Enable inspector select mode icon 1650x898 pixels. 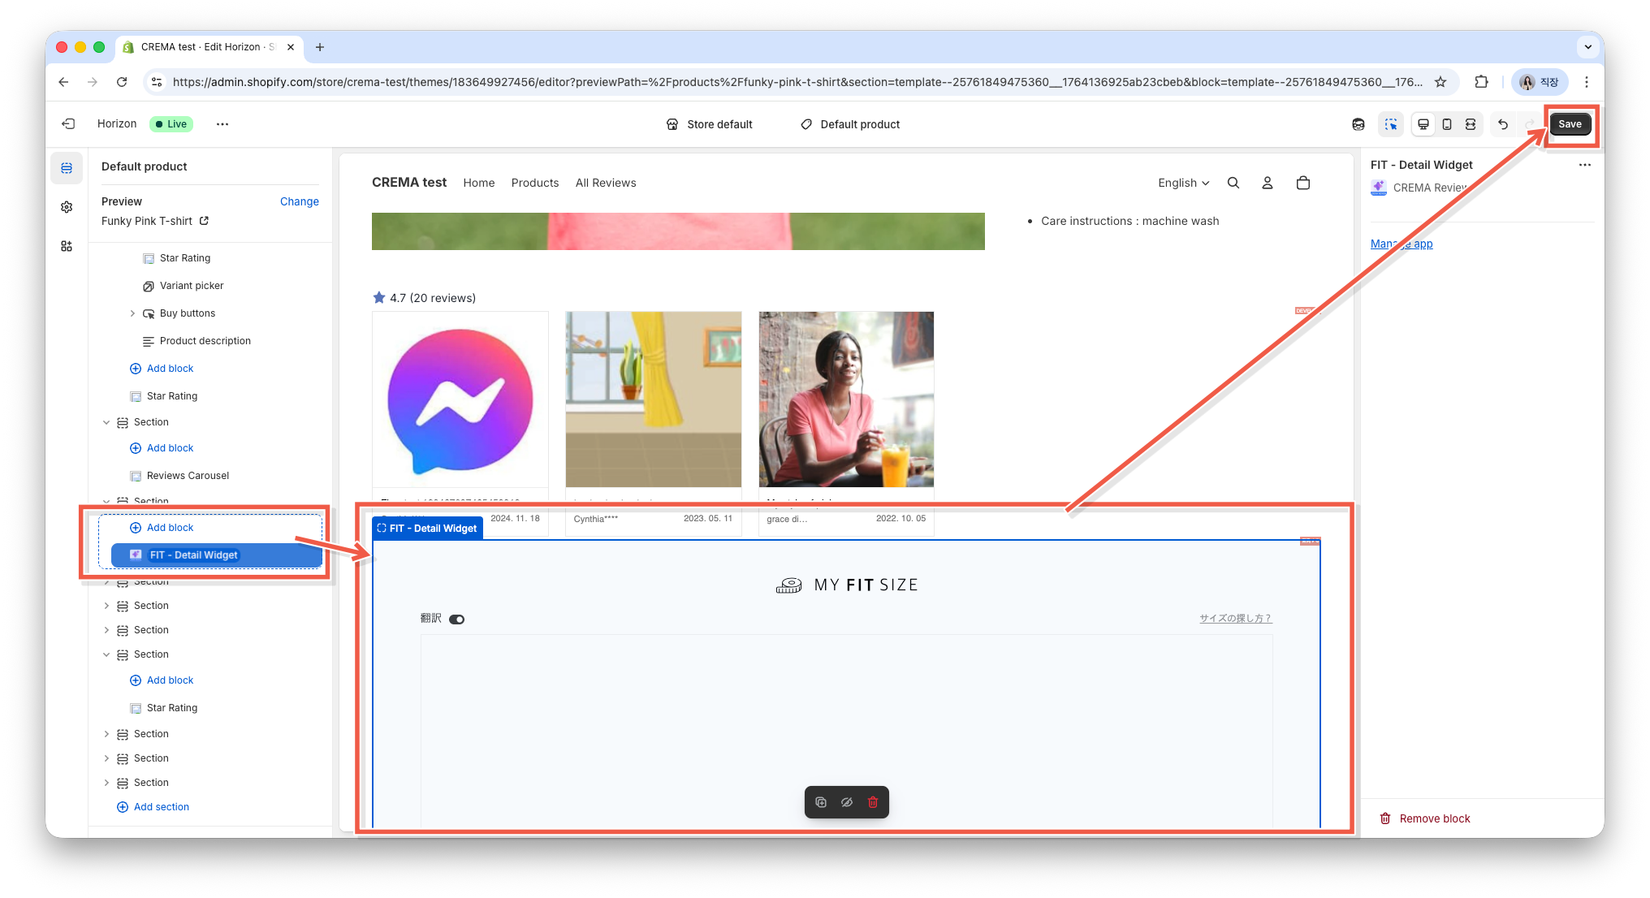coord(1391,124)
